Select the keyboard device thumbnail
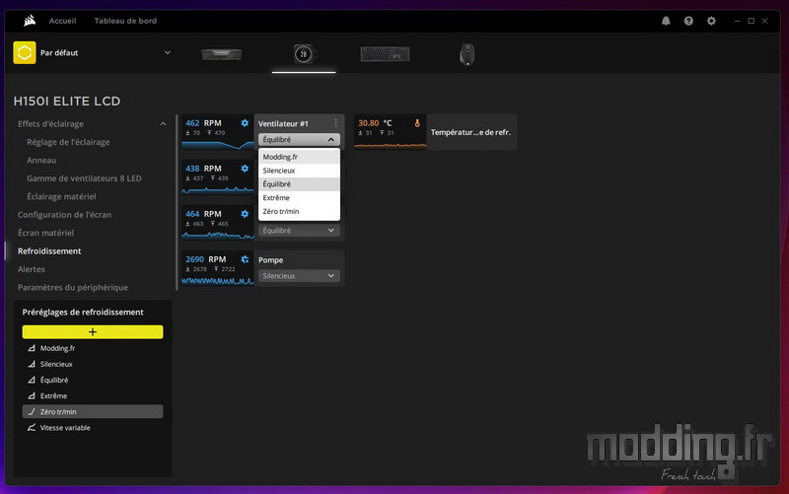 pos(385,54)
